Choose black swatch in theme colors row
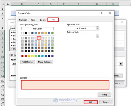131x106 pixels. (26, 33)
